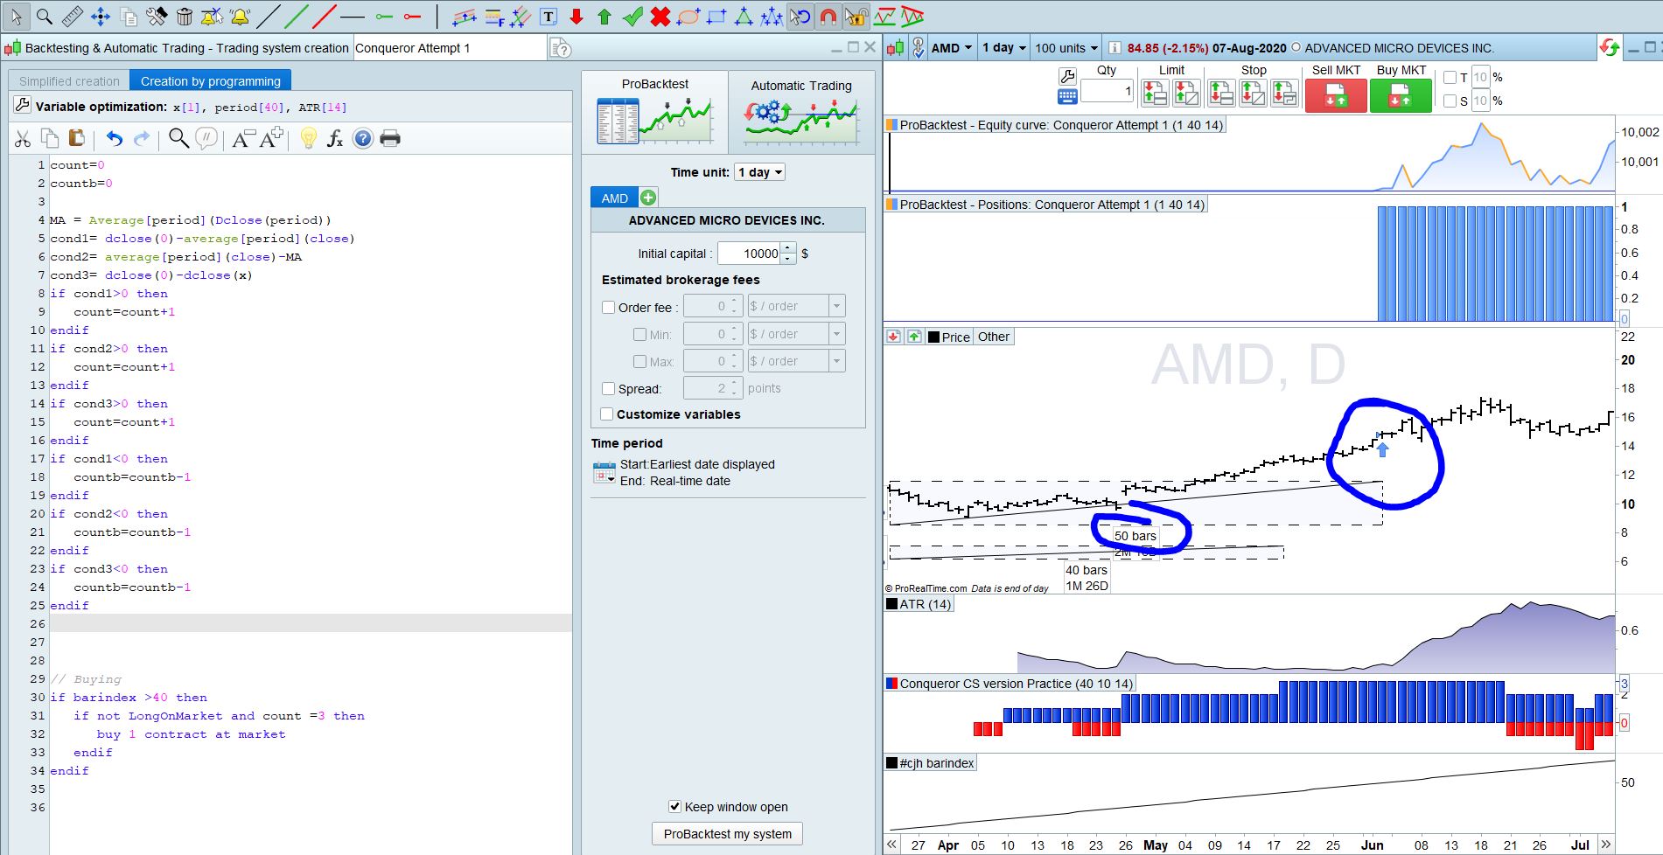The height and width of the screenshot is (855, 1663).
Task: Click the yellow lightbulb icon
Action: pyautogui.click(x=308, y=138)
